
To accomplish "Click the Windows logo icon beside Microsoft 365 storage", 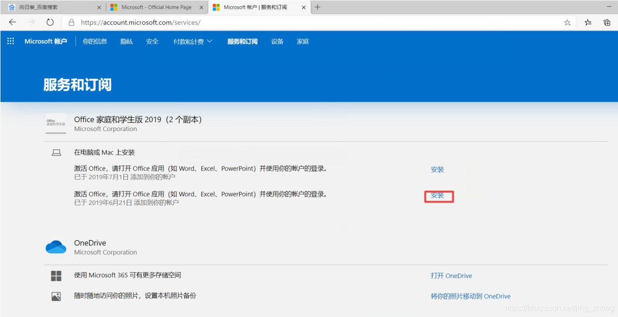I will 56,276.
